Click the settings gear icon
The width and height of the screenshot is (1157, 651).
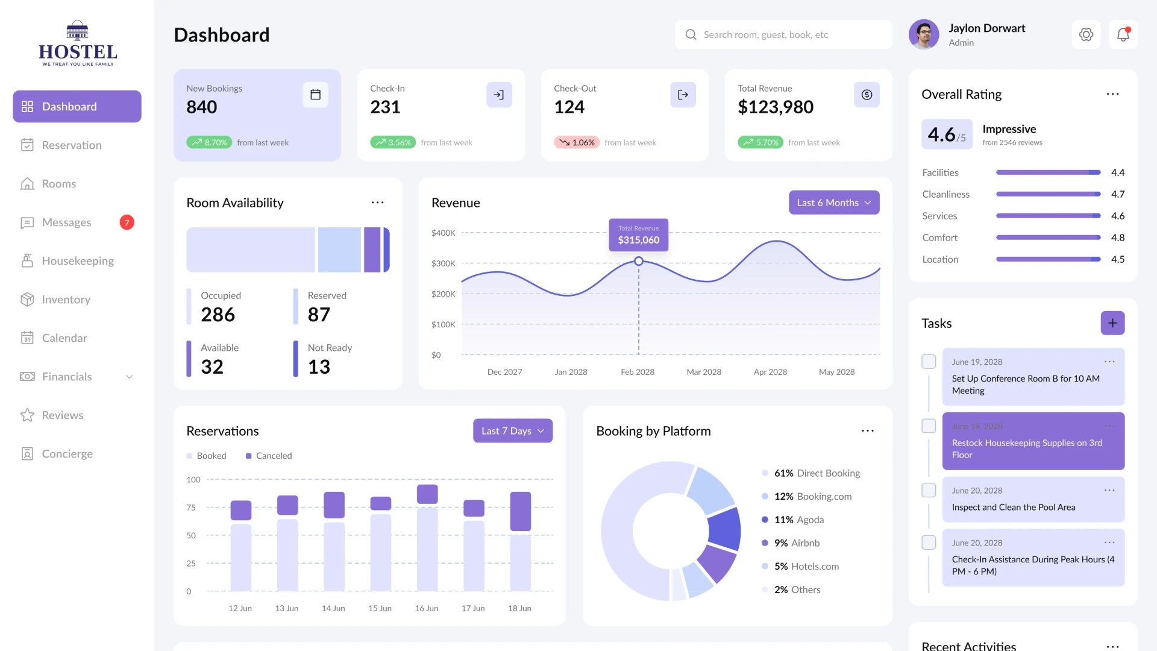(x=1086, y=34)
